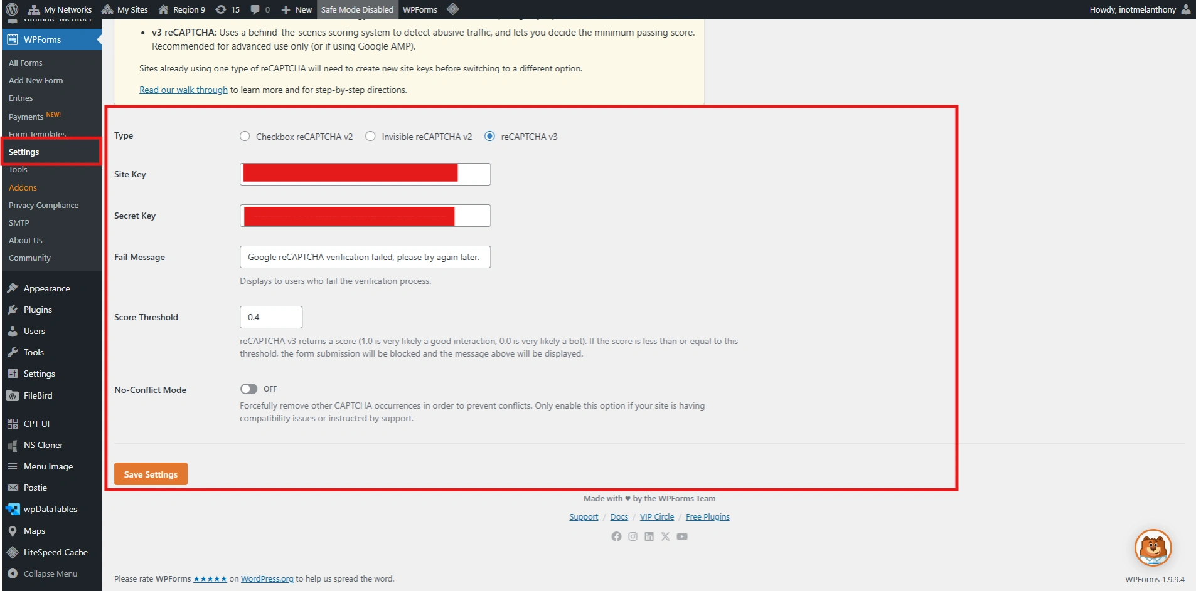The width and height of the screenshot is (1196, 591).
Task: Visit the WPForms YouTube icon in footer
Action: [682, 536]
